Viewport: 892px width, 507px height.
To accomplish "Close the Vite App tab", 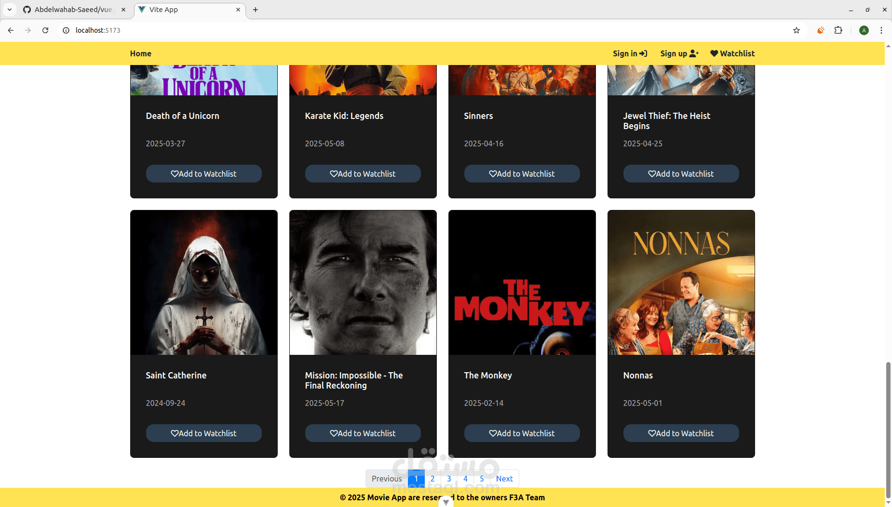I will (x=238, y=10).
